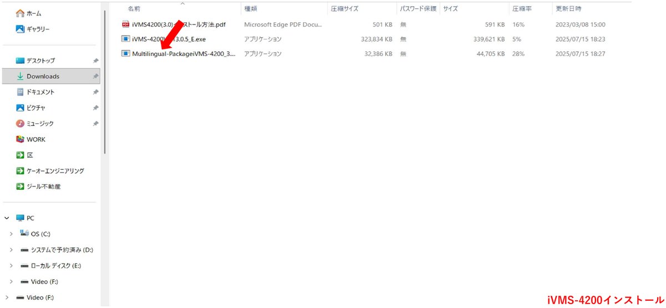The image size is (666, 308).
Task: Click the 区 shortcut icon
Action: (x=20, y=155)
